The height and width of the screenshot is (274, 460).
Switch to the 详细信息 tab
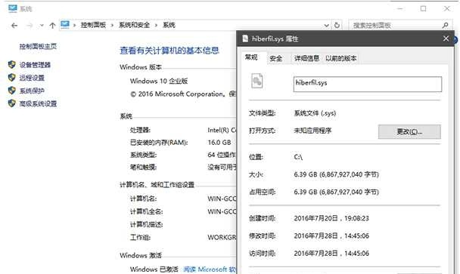click(306, 58)
